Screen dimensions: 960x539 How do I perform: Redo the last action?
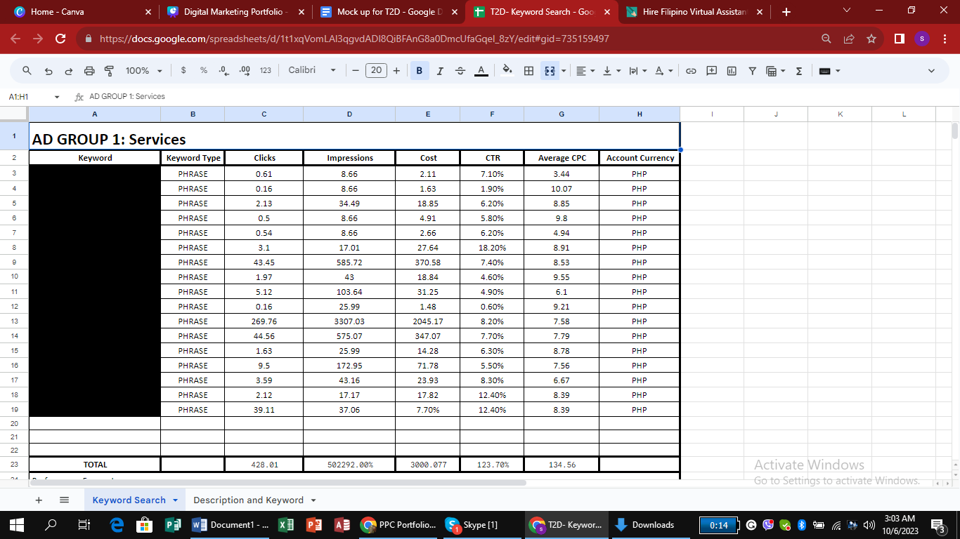[69, 71]
